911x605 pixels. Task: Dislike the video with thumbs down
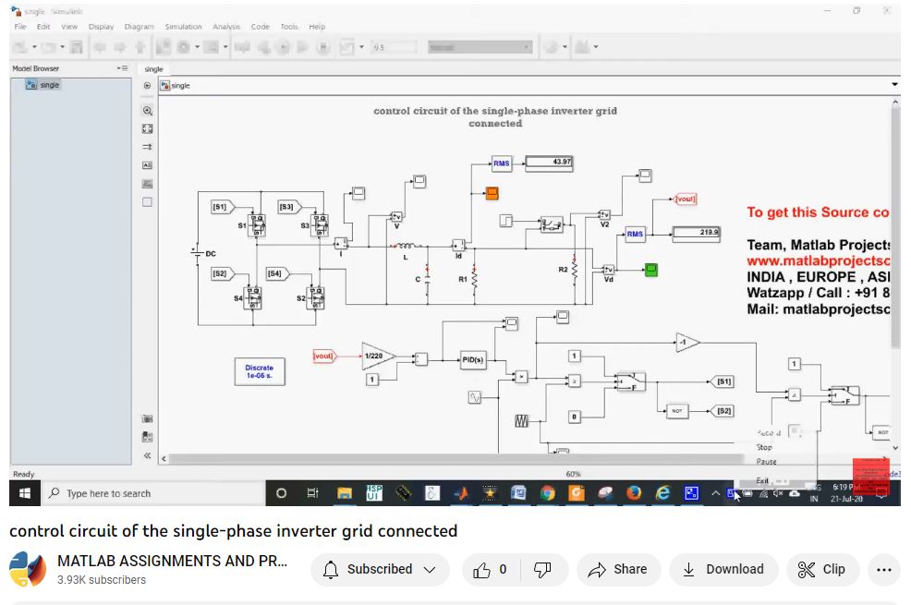point(543,570)
